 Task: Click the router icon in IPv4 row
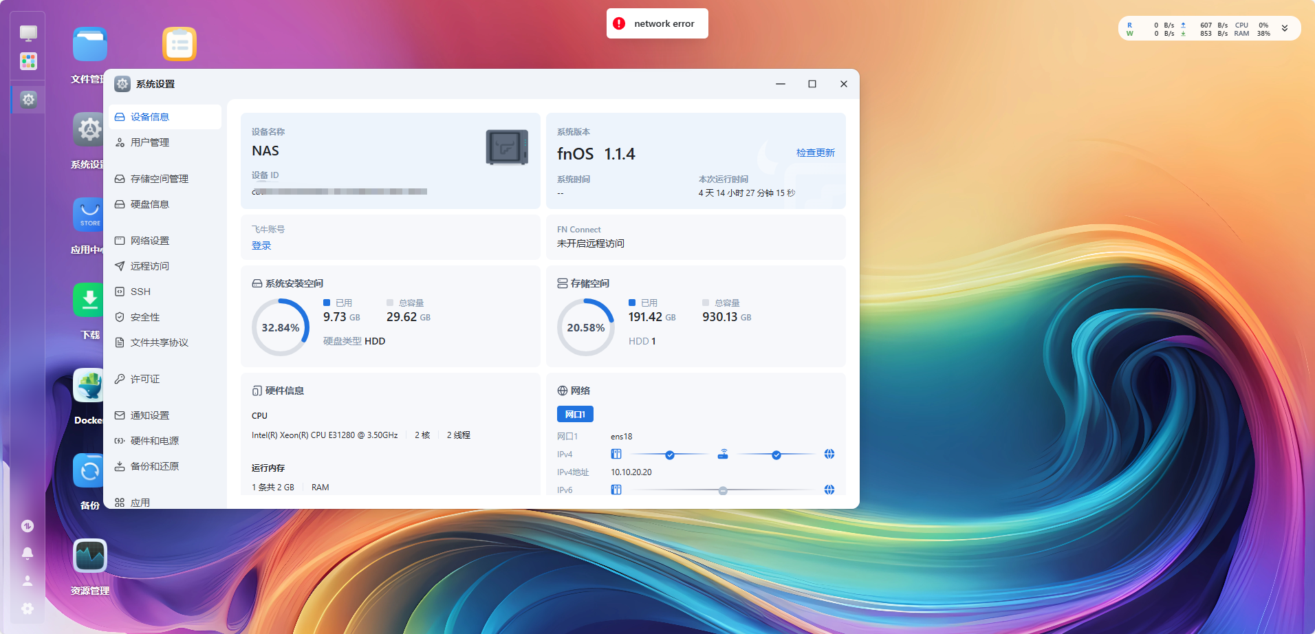coord(723,455)
